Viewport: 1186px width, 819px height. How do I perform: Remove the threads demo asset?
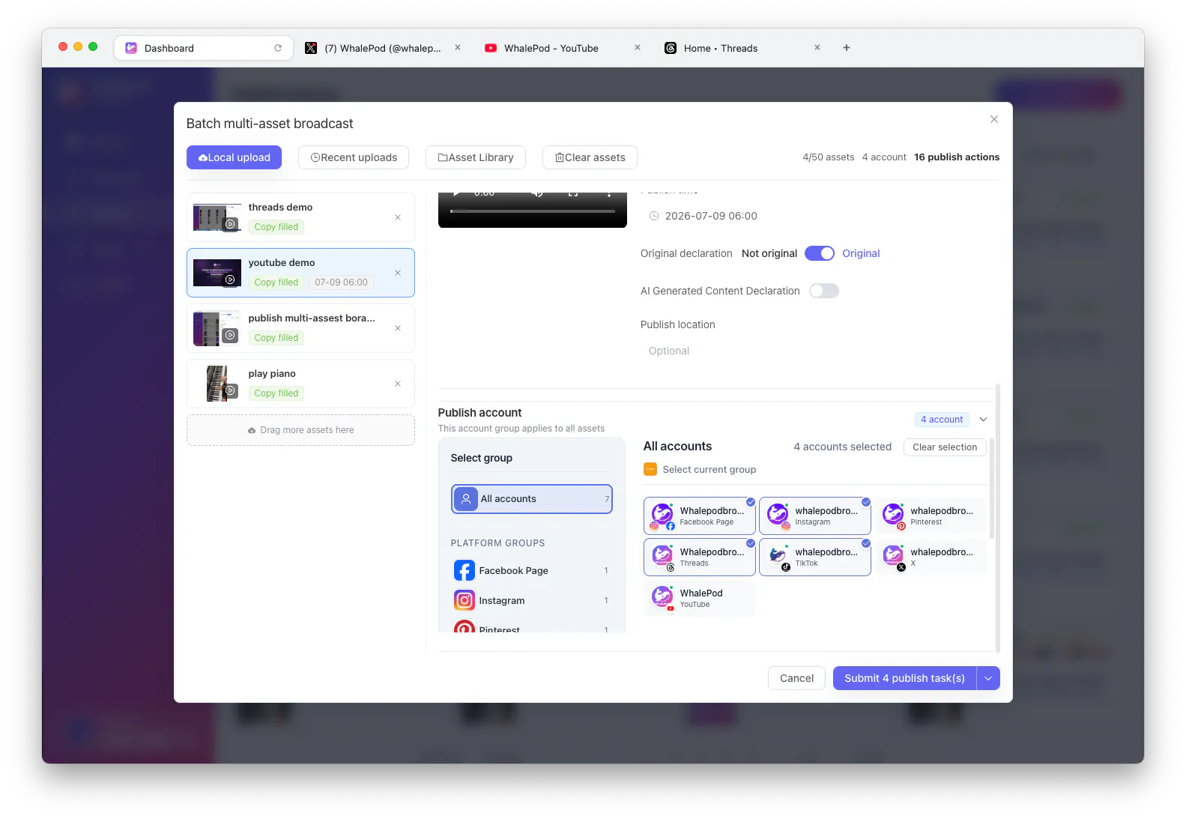(398, 217)
